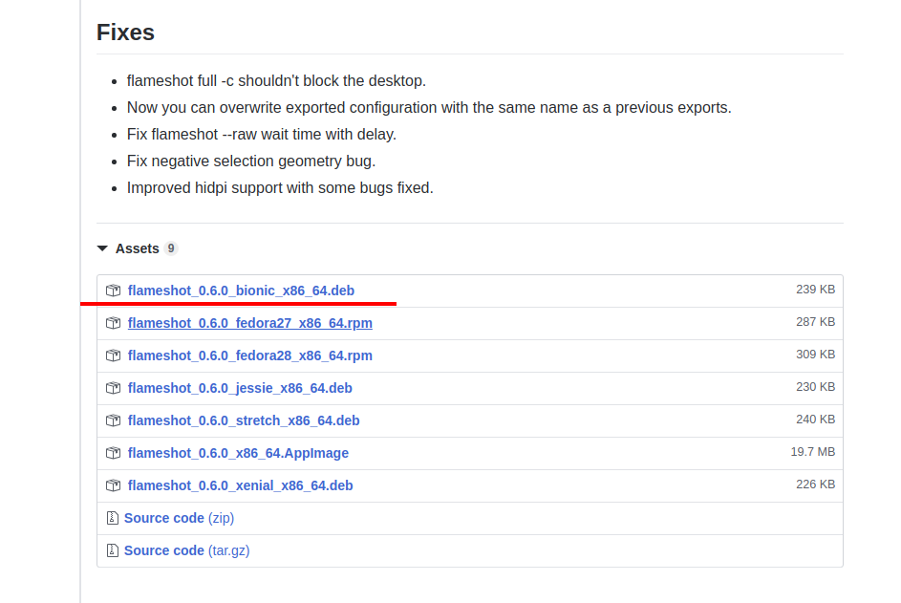Open flameshot_0.6.0_jessie_x86_64.deb link
This screenshot has height=603, width=901.
pyautogui.click(x=240, y=388)
